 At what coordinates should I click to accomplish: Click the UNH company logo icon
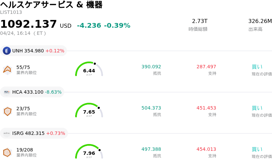pos(7,51)
